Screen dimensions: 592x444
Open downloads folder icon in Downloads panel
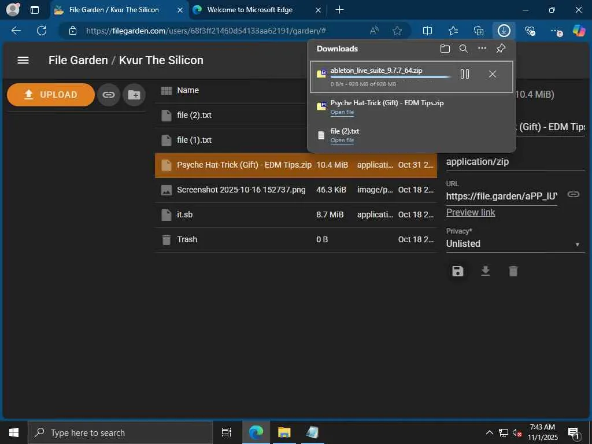coord(445,49)
